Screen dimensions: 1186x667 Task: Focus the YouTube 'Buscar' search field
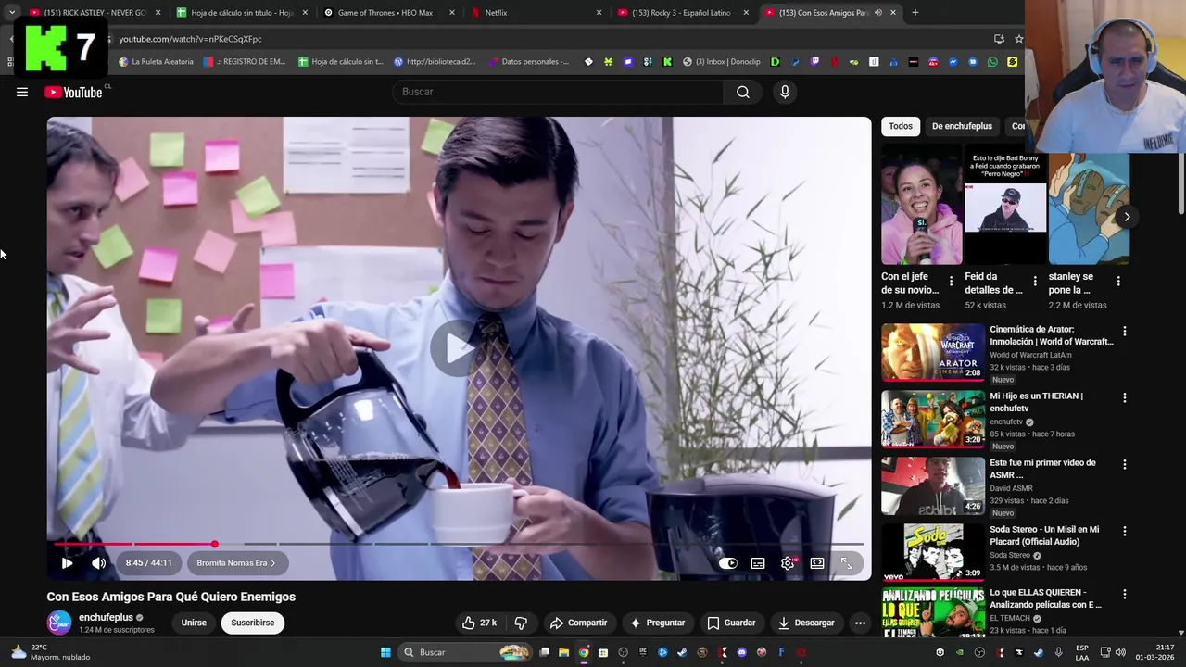click(559, 92)
